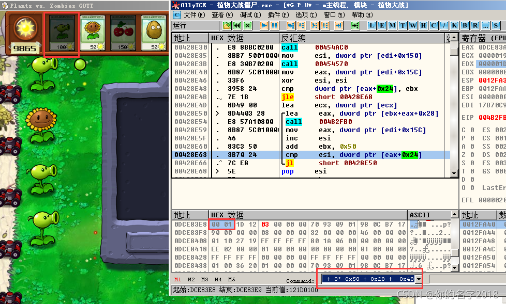Open the Memory map with the M button
Screen dimensions: 506x304
click(392, 25)
